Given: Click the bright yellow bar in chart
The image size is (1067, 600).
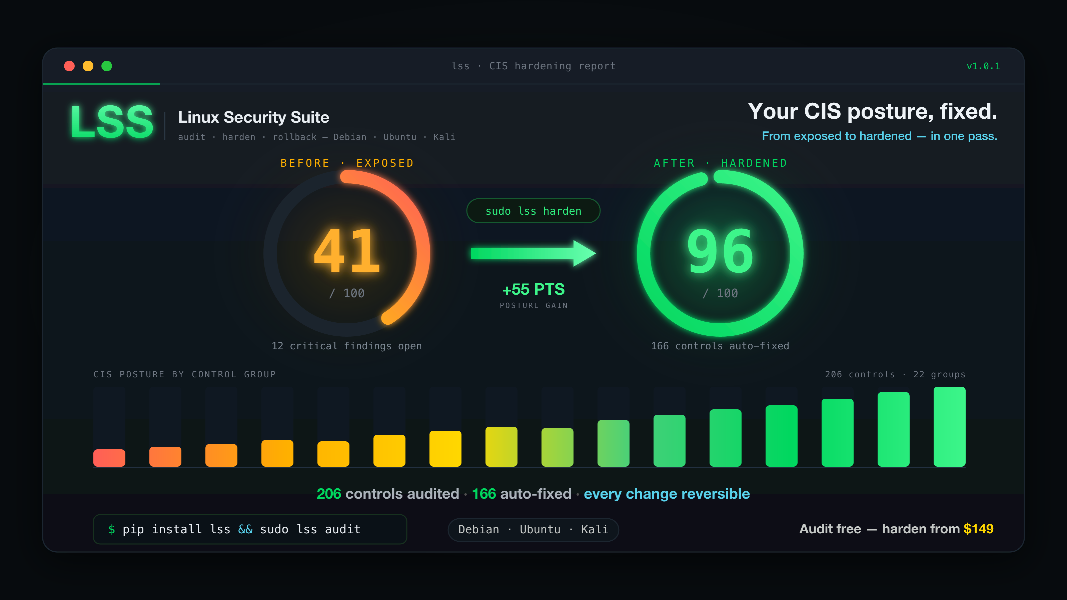Looking at the screenshot, I should point(445,448).
